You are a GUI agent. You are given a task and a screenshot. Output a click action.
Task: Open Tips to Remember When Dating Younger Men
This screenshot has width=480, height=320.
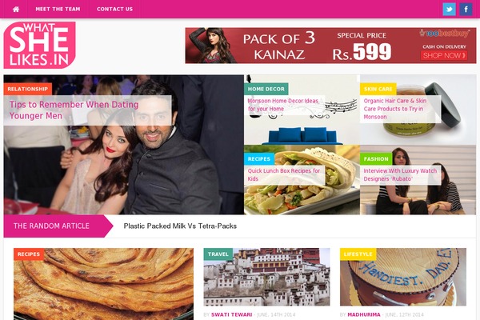[x=74, y=110]
